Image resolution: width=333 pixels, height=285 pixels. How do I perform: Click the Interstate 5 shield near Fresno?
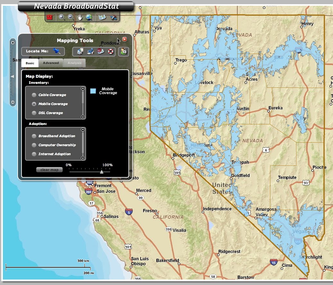129,212
